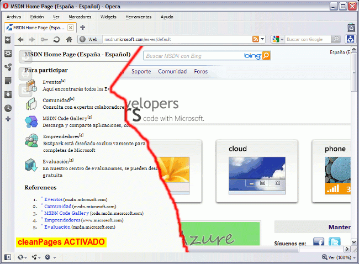Click the Comunidad chat bubbles icon

31,104
